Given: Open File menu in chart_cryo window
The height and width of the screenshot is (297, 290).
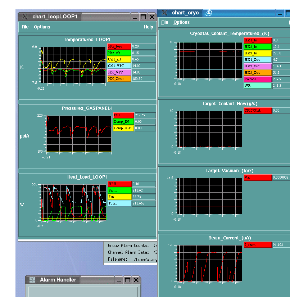Looking at the screenshot, I should pos(164,22).
